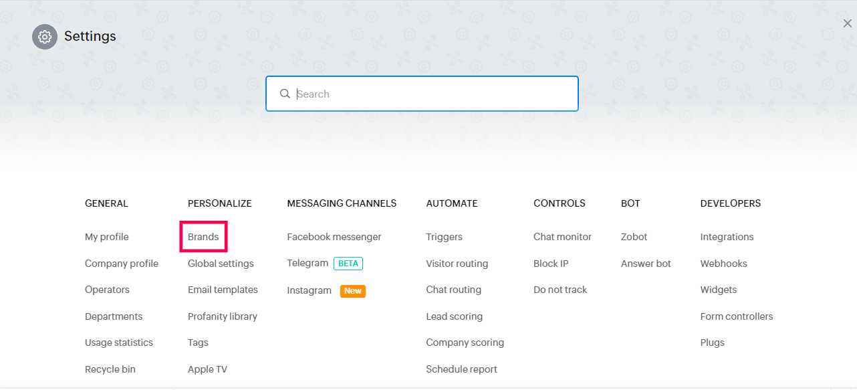The width and height of the screenshot is (857, 390).
Task: Select Facebook messenger channel
Action: click(x=334, y=237)
